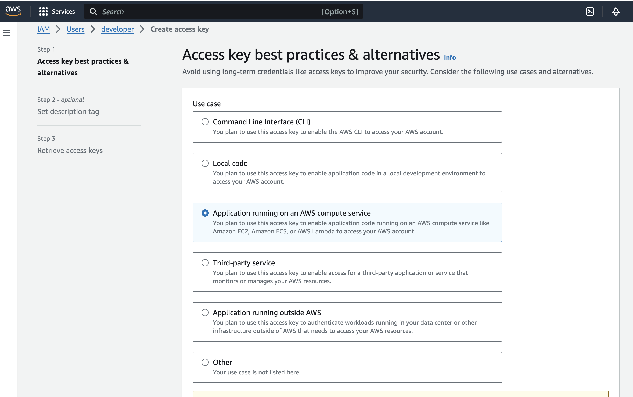
Task: Click the AWS console home icon
Action: (13, 11)
